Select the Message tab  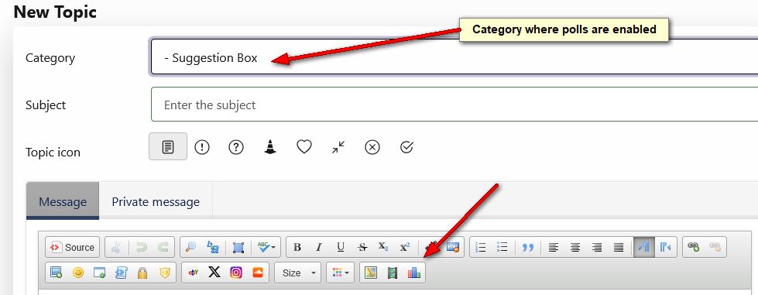(63, 201)
